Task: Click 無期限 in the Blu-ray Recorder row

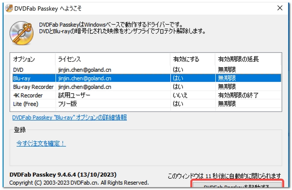Action: [x=227, y=87]
